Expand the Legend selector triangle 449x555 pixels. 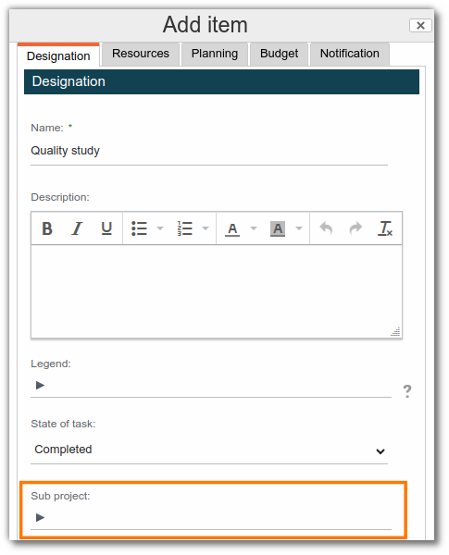[x=41, y=385]
